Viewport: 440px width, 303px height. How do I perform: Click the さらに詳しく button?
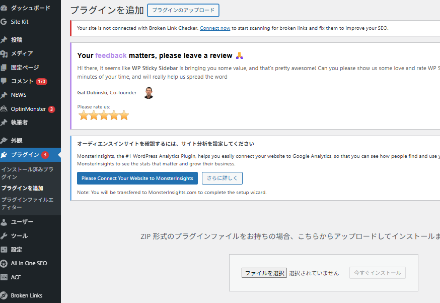[222, 178]
